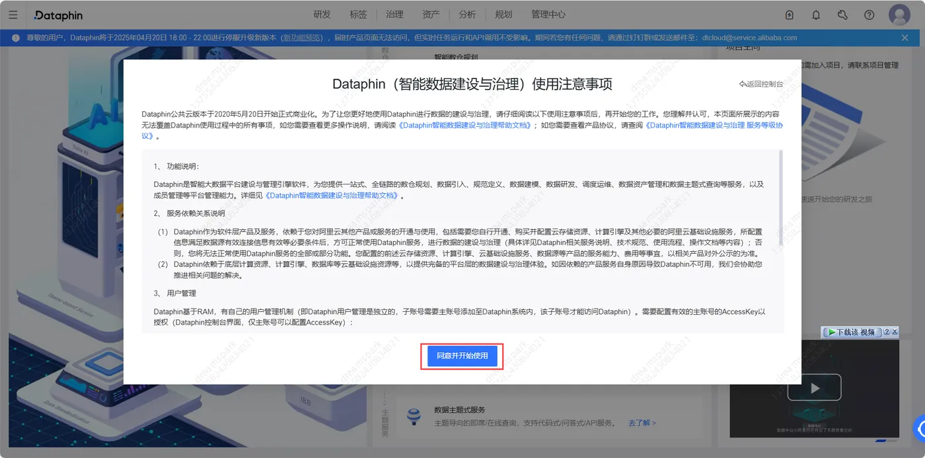Open the hamburger menu in the top-left corner
Viewport: 925px width, 458px height.
click(13, 15)
